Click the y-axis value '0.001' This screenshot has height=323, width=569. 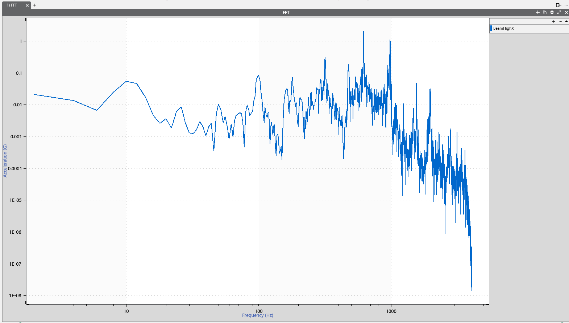click(x=16, y=137)
